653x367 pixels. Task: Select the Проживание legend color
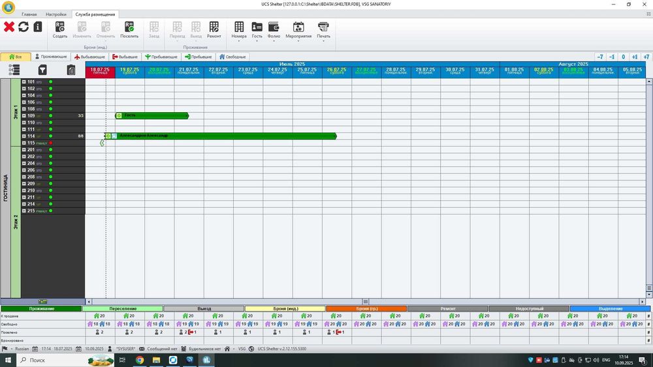[x=41, y=309]
